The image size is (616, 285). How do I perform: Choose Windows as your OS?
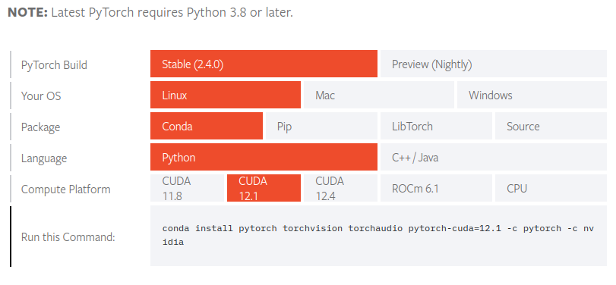[x=532, y=95]
